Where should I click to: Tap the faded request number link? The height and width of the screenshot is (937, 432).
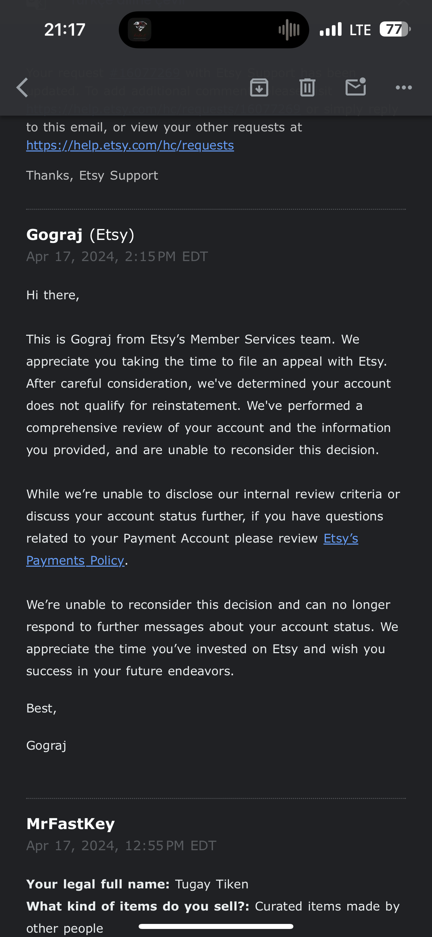pyautogui.click(x=145, y=73)
